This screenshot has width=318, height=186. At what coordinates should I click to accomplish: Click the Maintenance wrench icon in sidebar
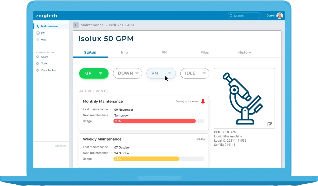pyautogui.click(x=38, y=26)
